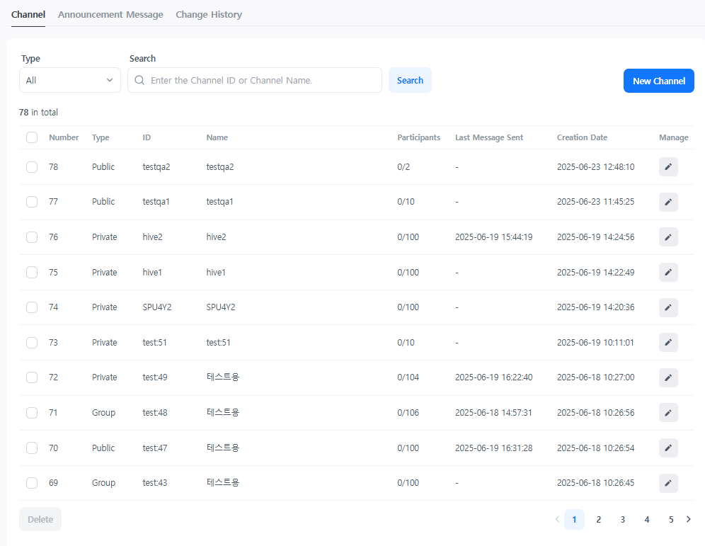Edit the testqa1 channel via pencil icon
The height and width of the screenshot is (546, 705).
click(x=668, y=202)
